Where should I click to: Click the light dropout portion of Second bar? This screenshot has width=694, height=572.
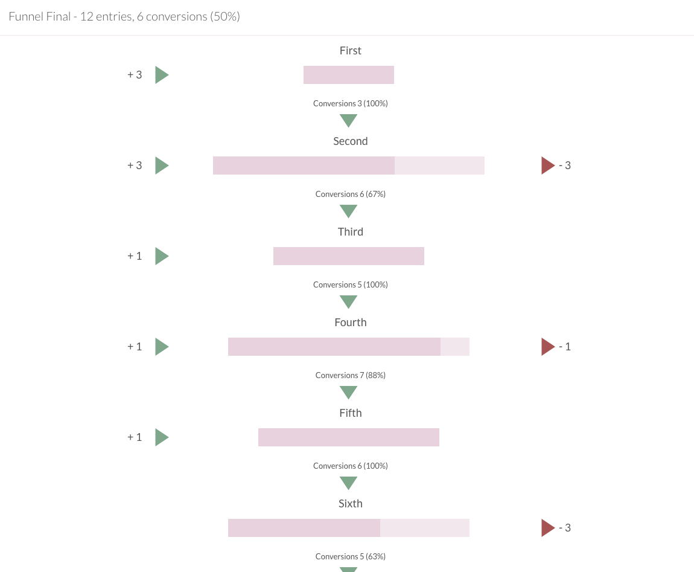439,165
